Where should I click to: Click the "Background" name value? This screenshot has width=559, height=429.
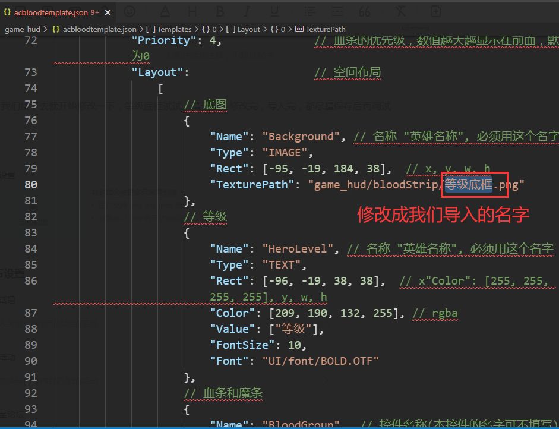[x=301, y=137]
